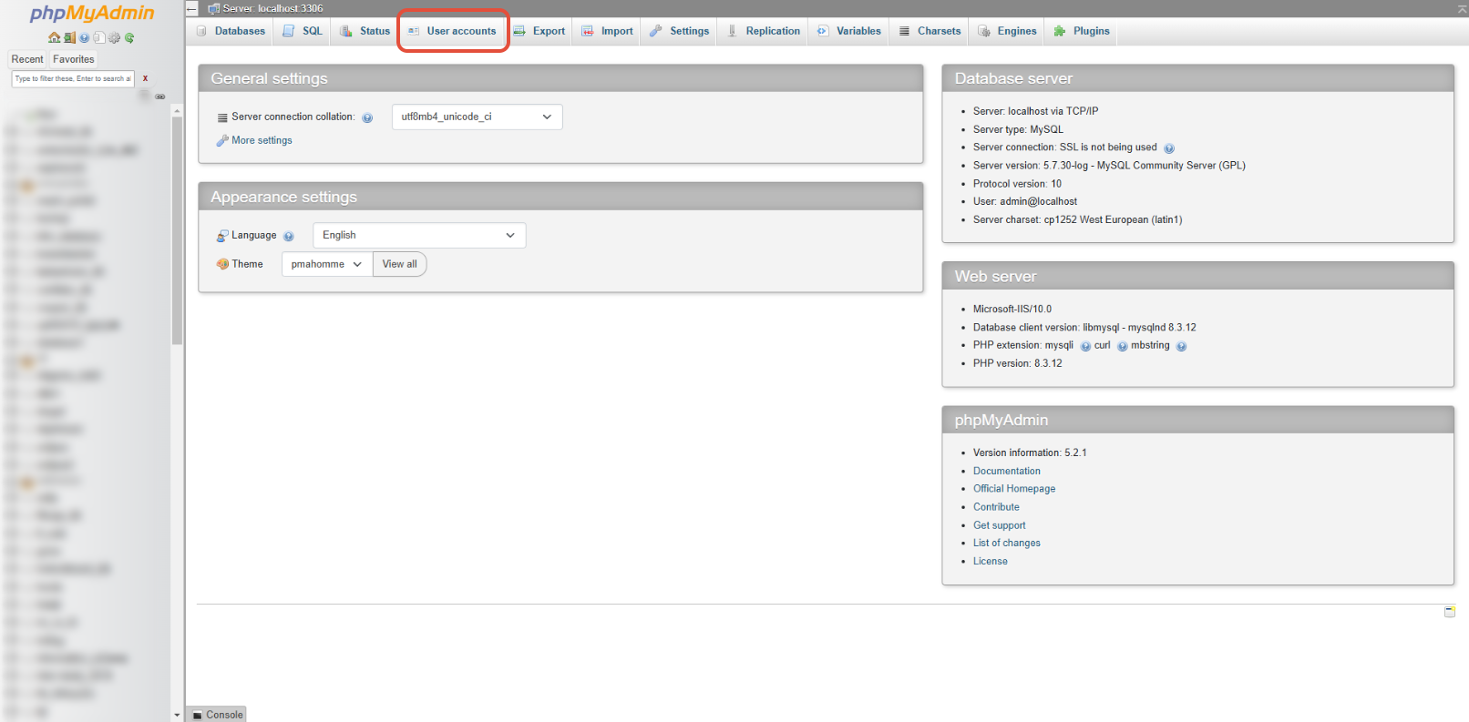The height and width of the screenshot is (722, 1469).
Task: Open the Variables tab
Action: (x=848, y=31)
